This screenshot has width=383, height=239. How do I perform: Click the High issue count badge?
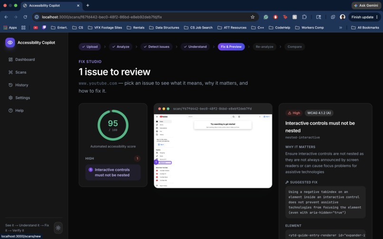(x=137, y=158)
